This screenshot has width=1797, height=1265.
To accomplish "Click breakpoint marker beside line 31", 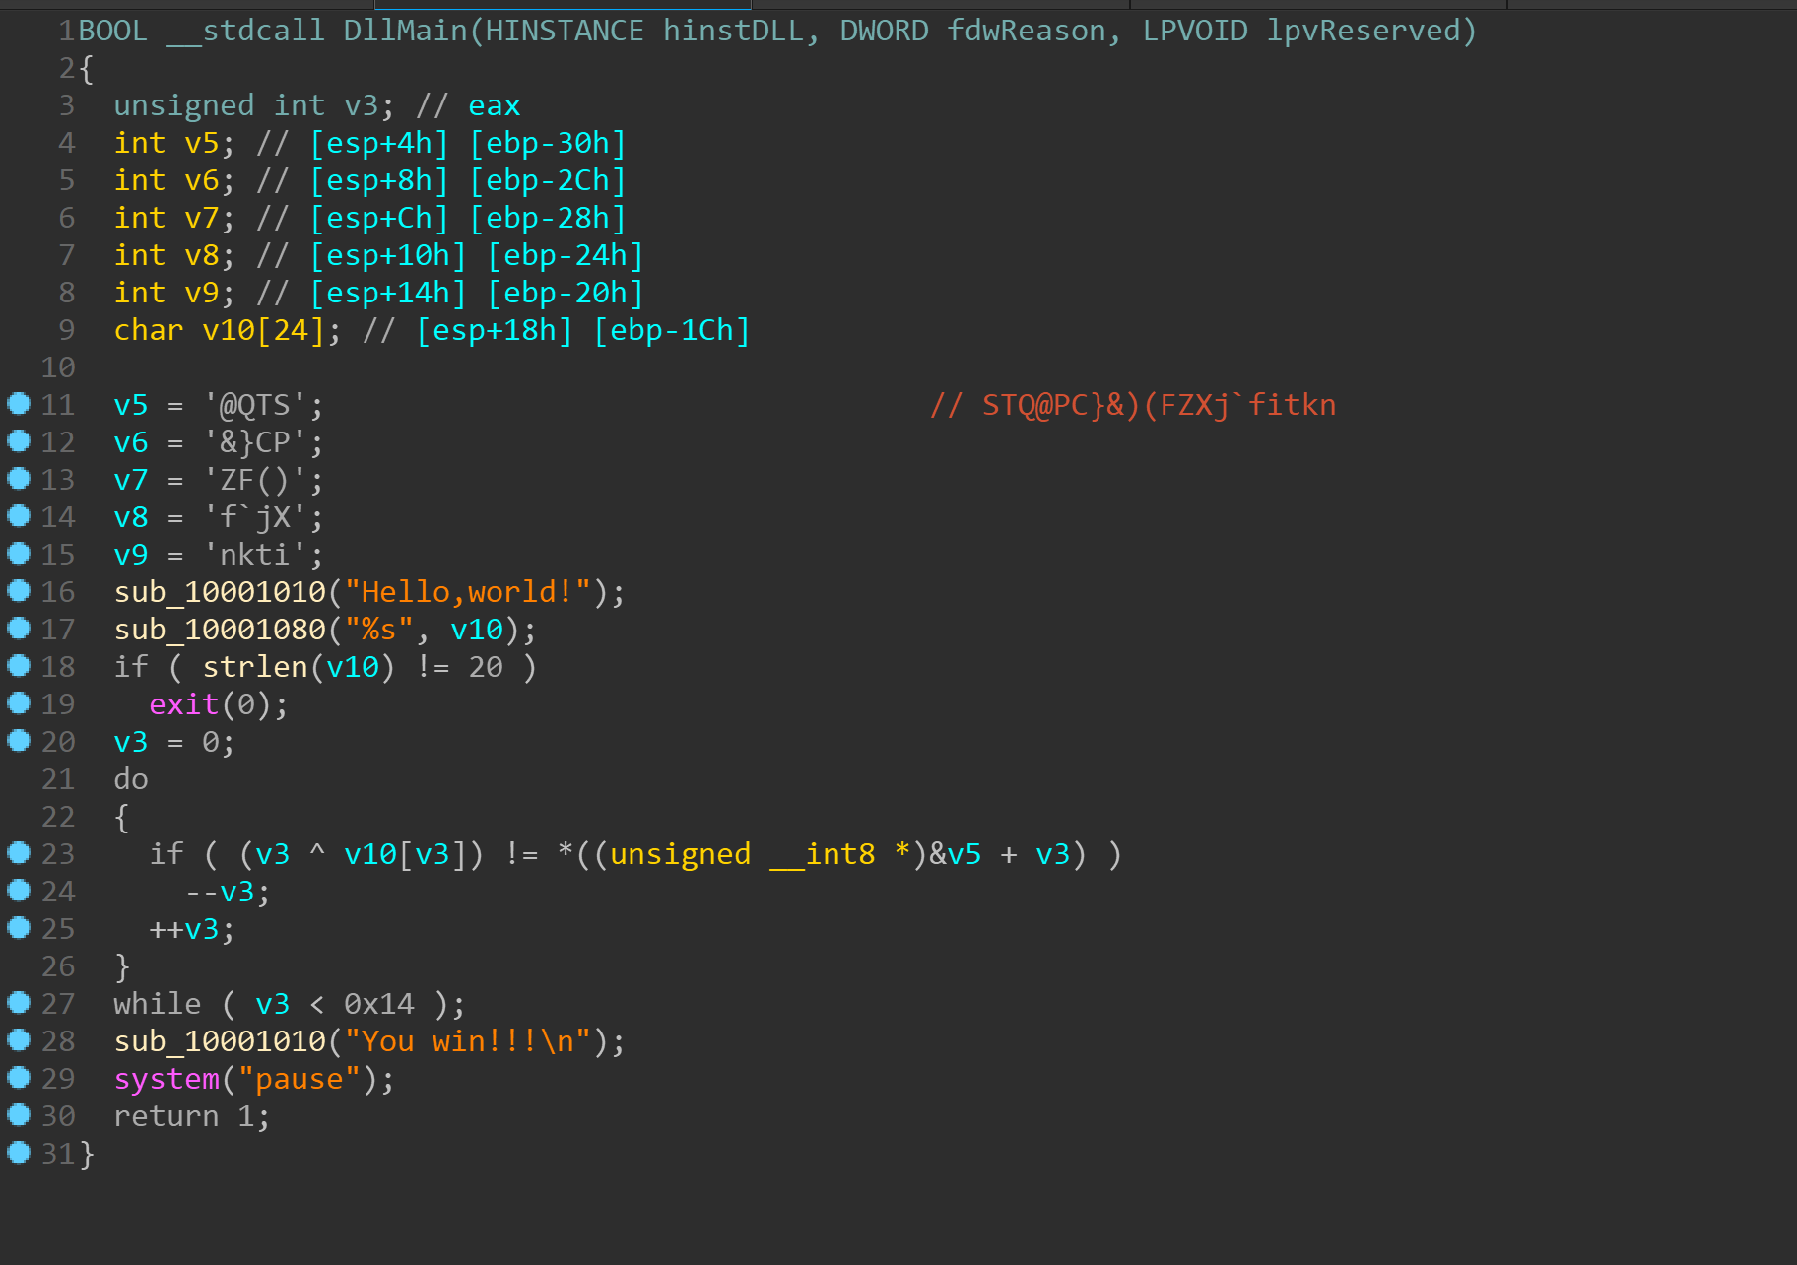I will coord(19,1152).
